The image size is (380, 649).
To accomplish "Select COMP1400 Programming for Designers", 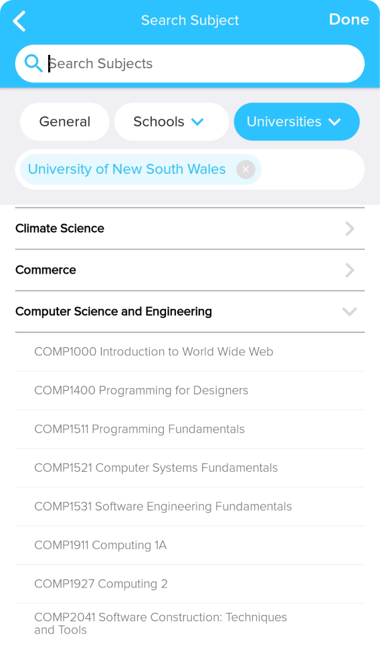I will pyautogui.click(x=190, y=390).
